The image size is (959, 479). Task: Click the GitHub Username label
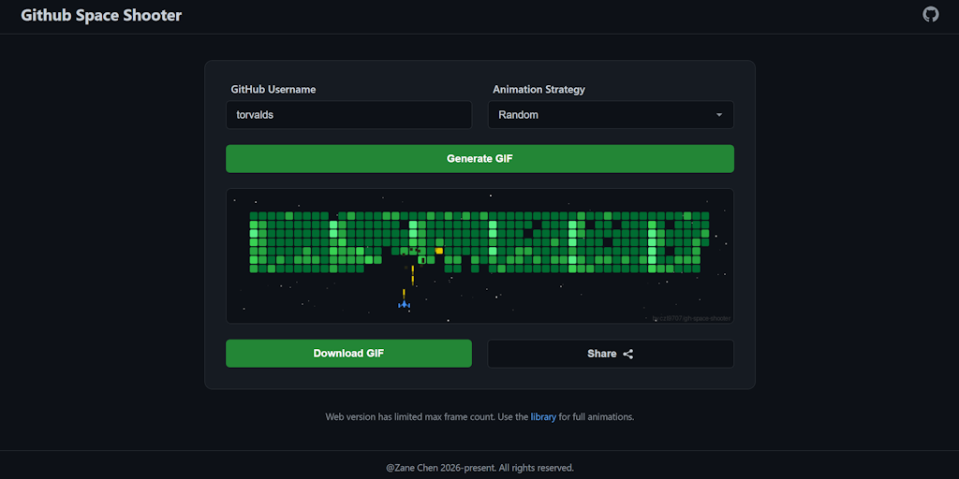pos(273,90)
